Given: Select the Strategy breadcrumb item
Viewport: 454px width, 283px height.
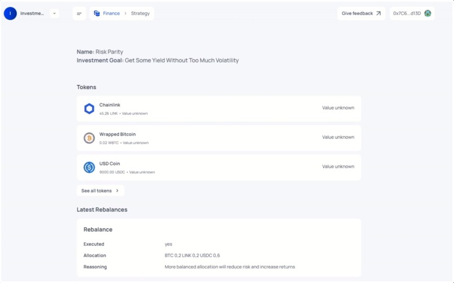Looking at the screenshot, I should tap(140, 14).
